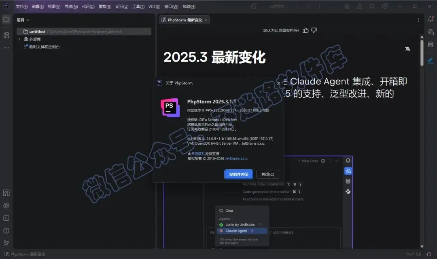Click the status bar settings sync icon
The image size is (437, 259).
tap(429, 254)
